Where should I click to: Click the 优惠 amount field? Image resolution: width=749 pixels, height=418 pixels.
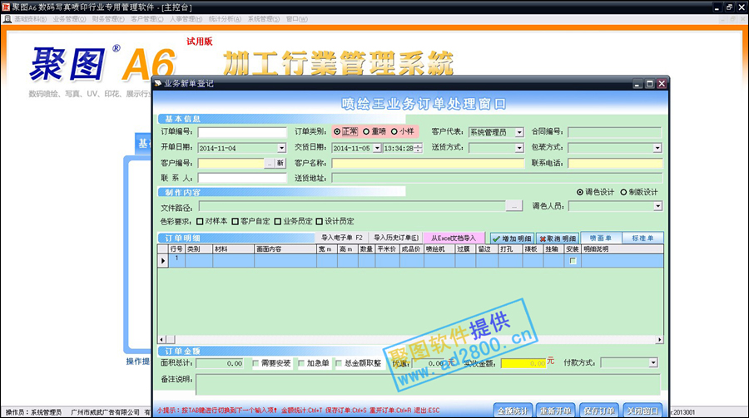click(429, 364)
